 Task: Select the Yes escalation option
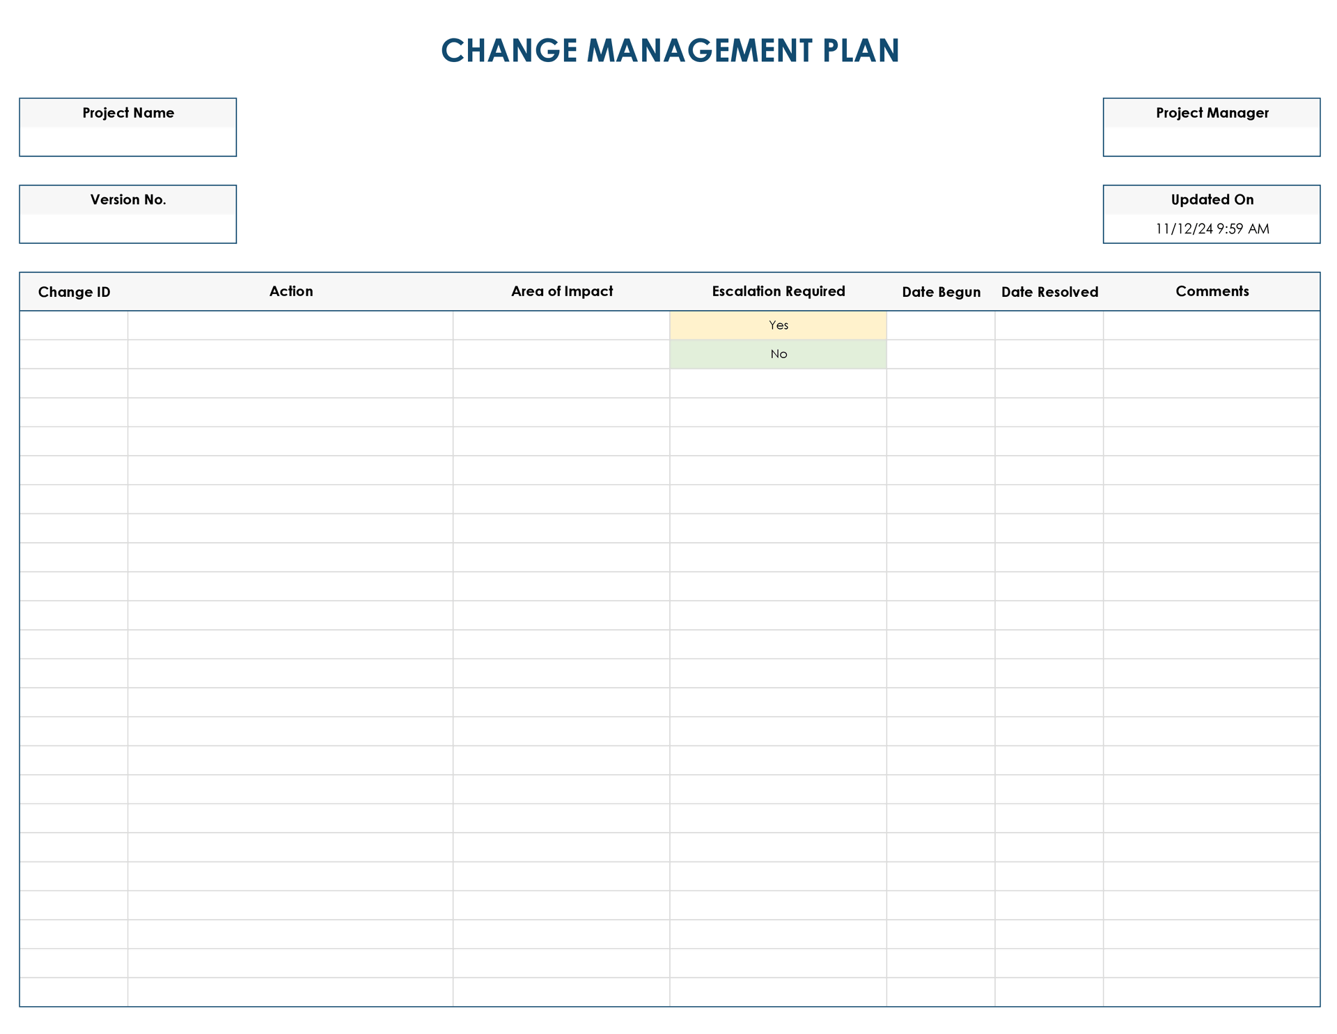coord(778,325)
